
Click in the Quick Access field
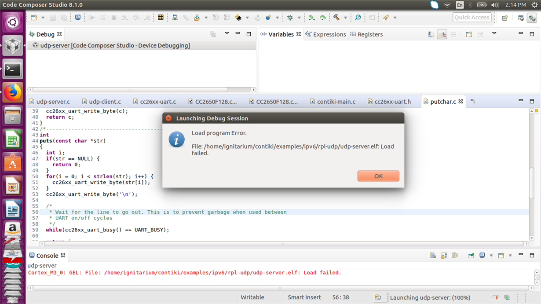[x=472, y=17]
